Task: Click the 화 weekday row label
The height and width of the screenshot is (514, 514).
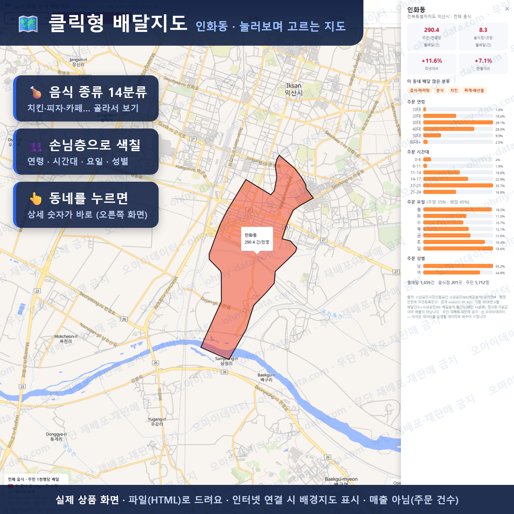Action: (419, 216)
